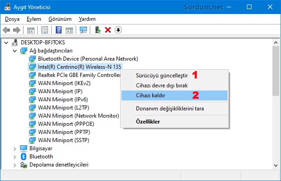Image resolution: width=281 pixels, height=181 pixels.
Task: Collapse the DESKTOP-BFJTOKS root node
Action: pos(6,42)
